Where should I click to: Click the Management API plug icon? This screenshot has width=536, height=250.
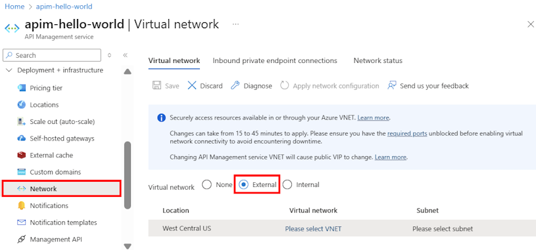tap(22, 240)
